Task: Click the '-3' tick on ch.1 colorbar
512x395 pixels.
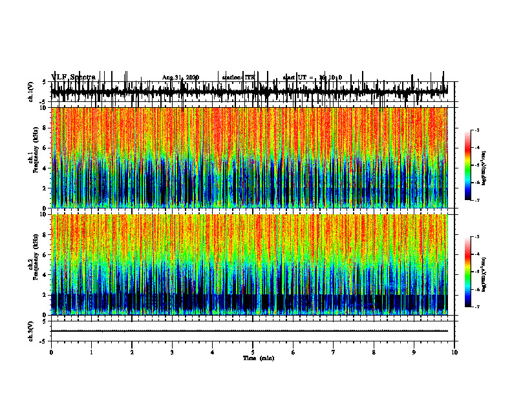Action: click(x=477, y=130)
